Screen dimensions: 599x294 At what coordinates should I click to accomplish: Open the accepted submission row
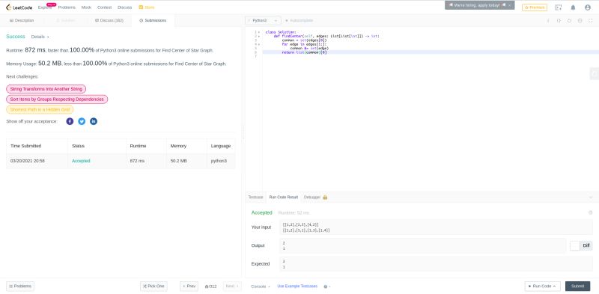(x=121, y=161)
